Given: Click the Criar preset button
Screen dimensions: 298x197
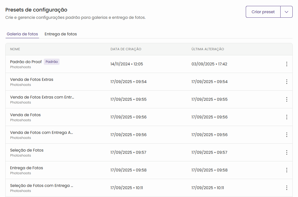Looking at the screenshot, I should click(263, 12).
